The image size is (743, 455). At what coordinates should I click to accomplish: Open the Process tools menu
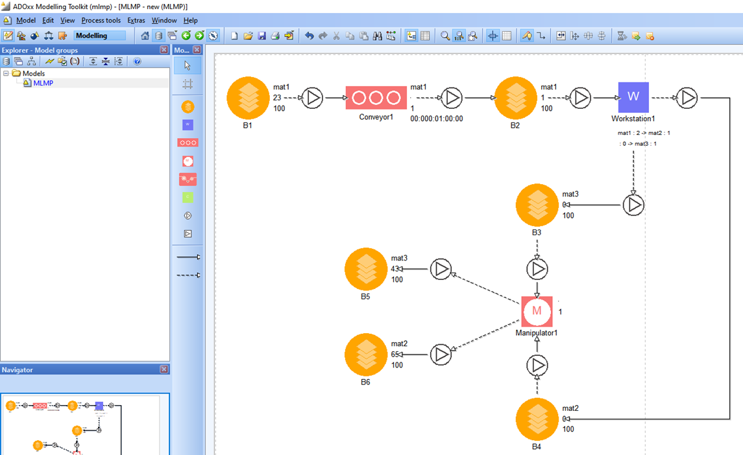pos(101,20)
